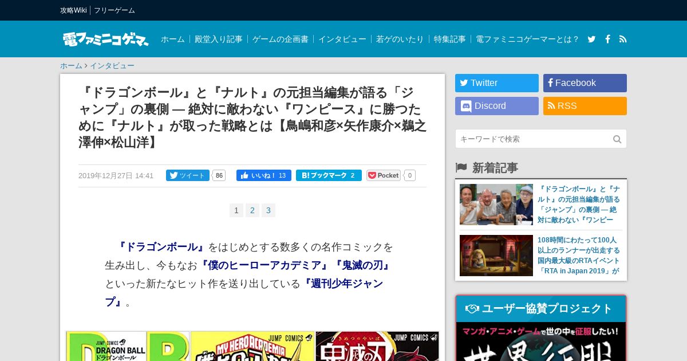Go to ホーム in the main navigation
The image size is (687, 361).
(x=173, y=39)
